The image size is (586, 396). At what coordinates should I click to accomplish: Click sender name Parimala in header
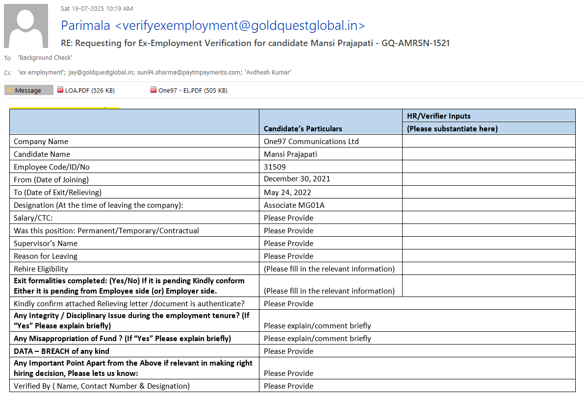pyautogui.click(x=86, y=25)
